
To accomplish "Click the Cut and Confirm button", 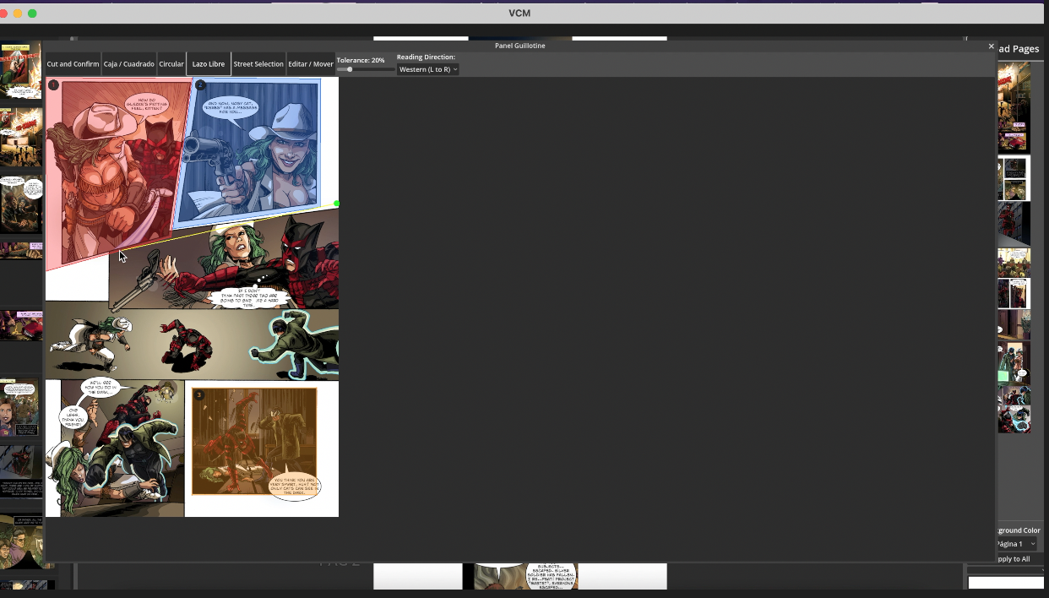I will click(x=73, y=64).
